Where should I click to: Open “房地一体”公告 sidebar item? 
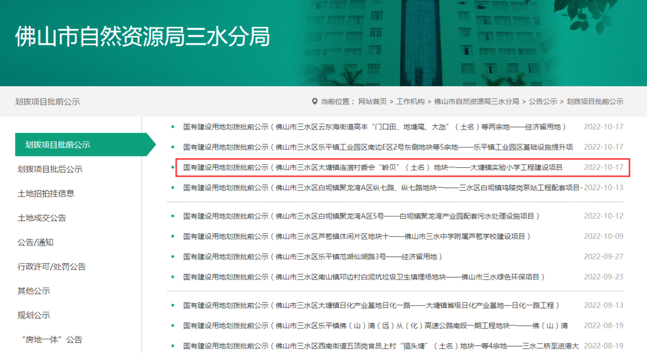pyautogui.click(x=52, y=339)
